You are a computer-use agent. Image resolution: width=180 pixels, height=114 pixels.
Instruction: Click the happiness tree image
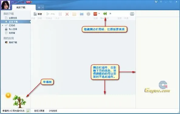(x=19, y=101)
